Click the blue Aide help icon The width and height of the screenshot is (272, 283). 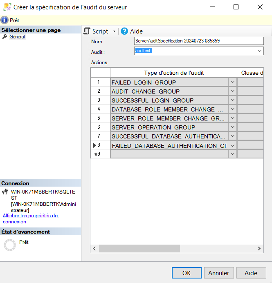coord(124,31)
